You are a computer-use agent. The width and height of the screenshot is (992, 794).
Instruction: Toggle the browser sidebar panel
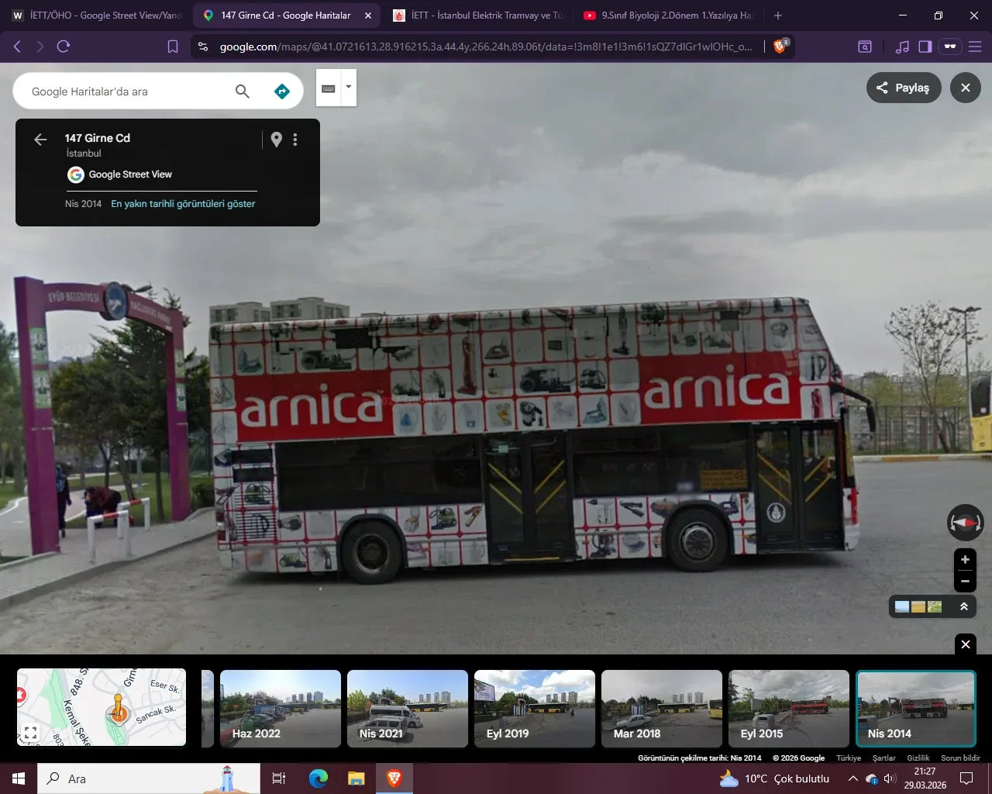(x=925, y=47)
